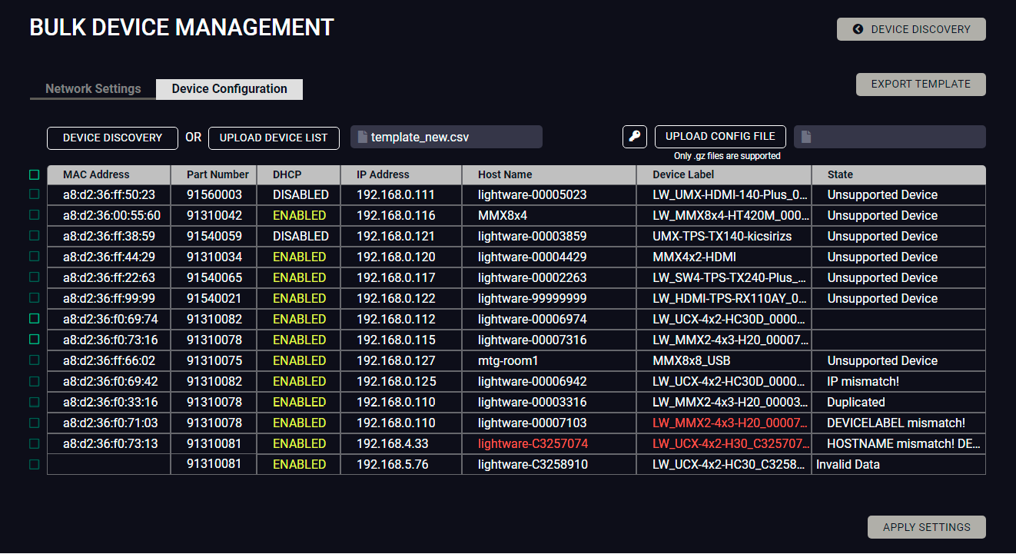Click IP address 192.168.5.76
Viewport: 1016px width, 554px height.
click(x=393, y=465)
